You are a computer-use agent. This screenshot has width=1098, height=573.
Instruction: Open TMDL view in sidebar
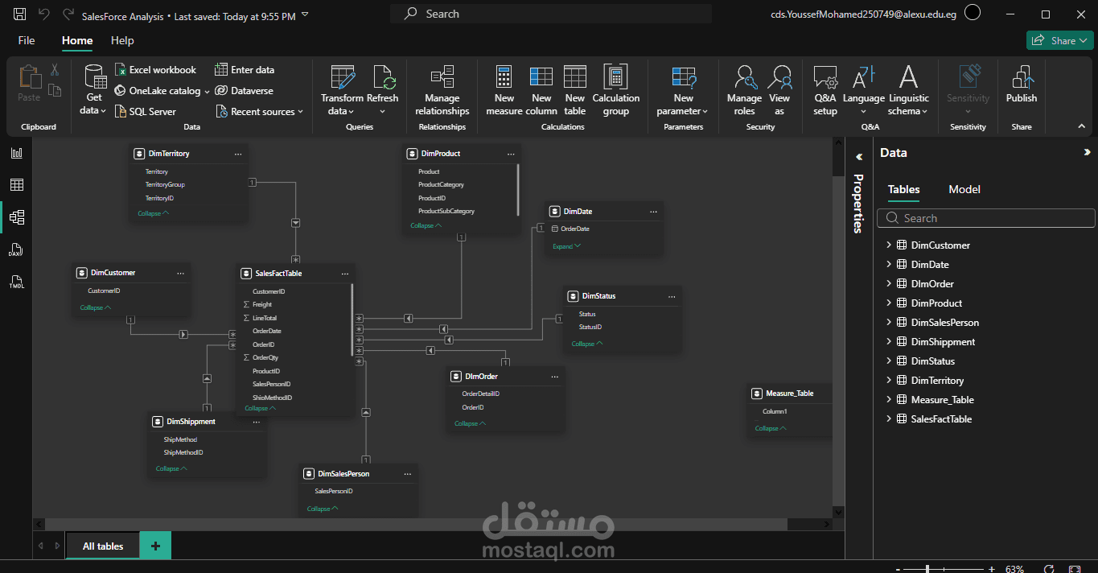point(16,282)
